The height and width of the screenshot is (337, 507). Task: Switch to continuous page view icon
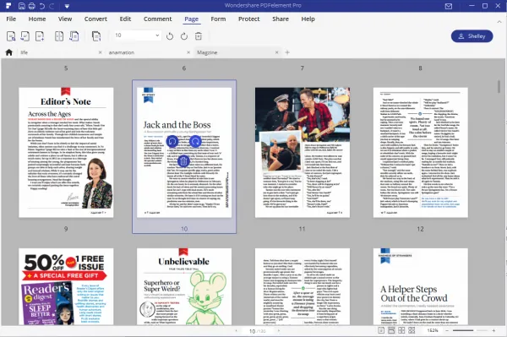click(391, 330)
